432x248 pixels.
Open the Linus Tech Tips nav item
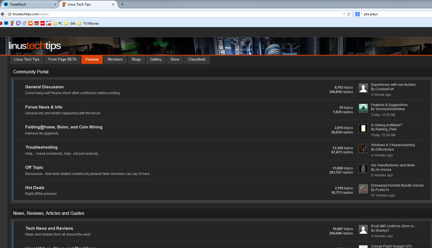point(27,60)
